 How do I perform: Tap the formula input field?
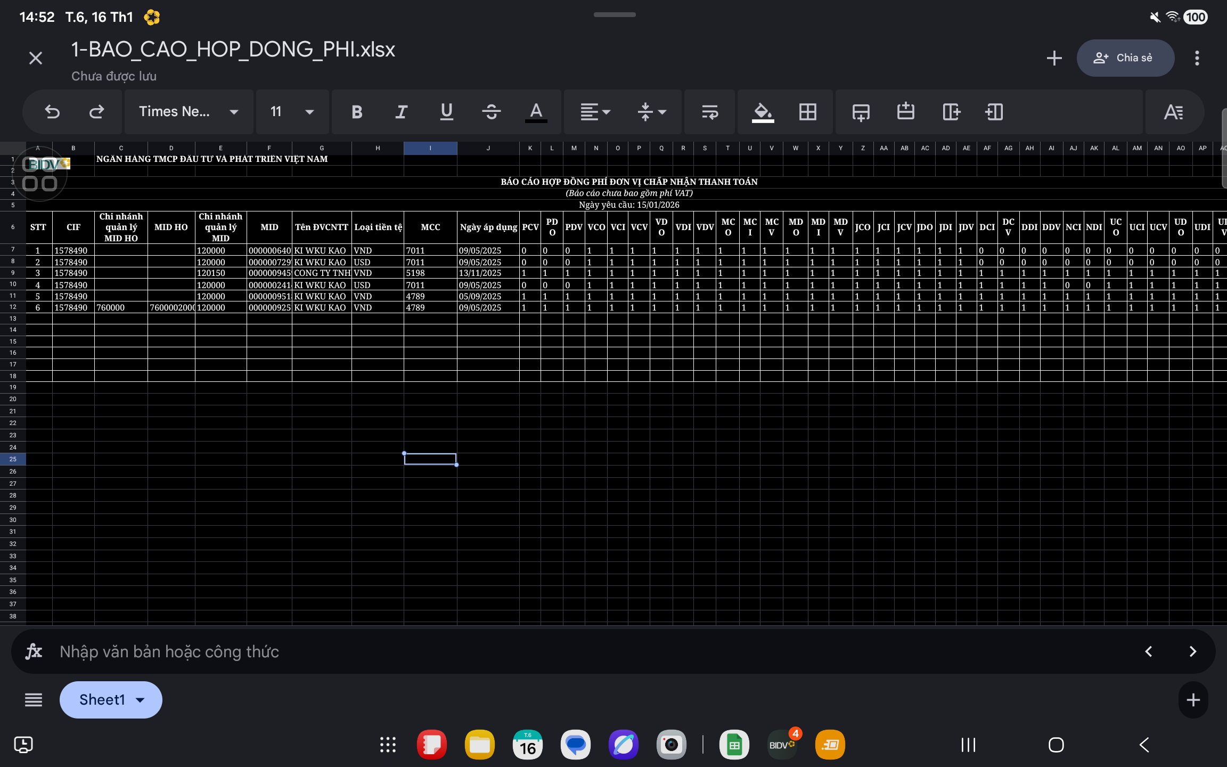586,651
